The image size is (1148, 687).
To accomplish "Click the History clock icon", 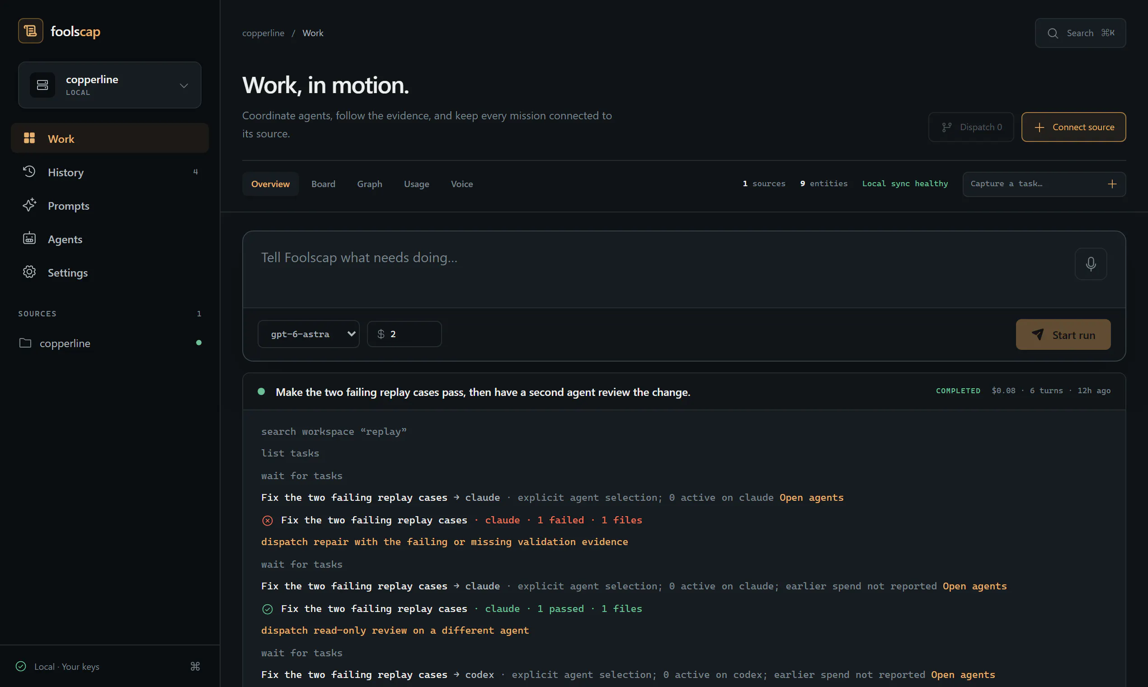I will tap(29, 172).
